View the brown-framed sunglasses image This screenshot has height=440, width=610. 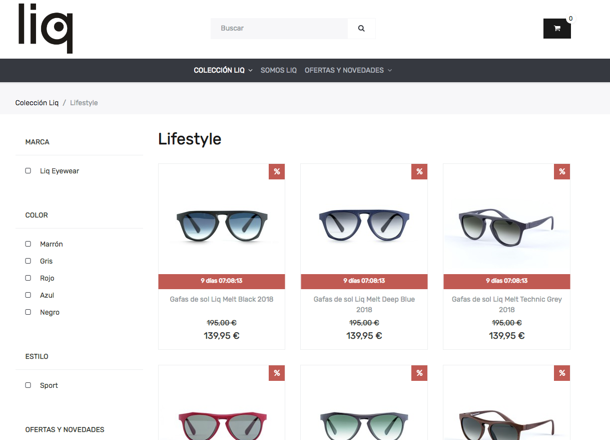507,425
